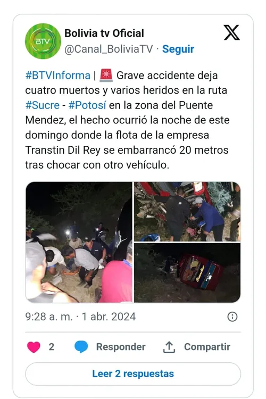Viewport: 266px width, 399px height.
Task: Like the tweet with the pink heart
Action: (34, 347)
